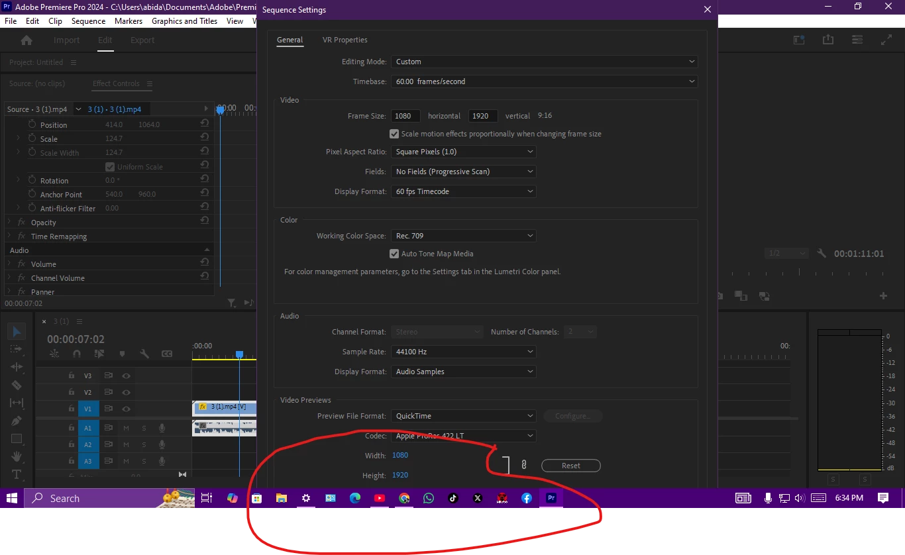The width and height of the screenshot is (905, 555).
Task: Select the Track Select Forward tool
Action: [17, 349]
